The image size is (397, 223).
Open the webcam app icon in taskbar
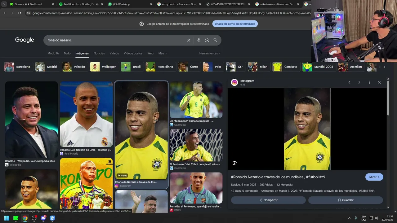pos(52,218)
